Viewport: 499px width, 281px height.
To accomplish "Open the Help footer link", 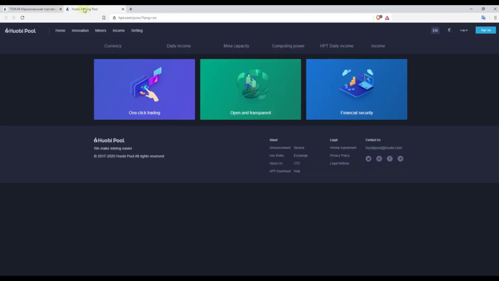I will (297, 171).
